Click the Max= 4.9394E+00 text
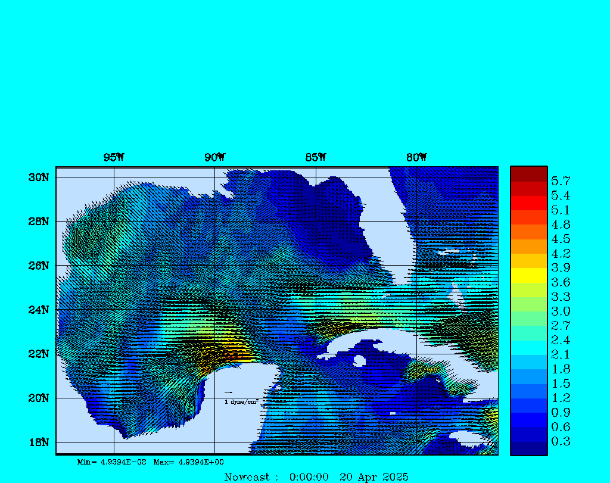 [x=189, y=462]
